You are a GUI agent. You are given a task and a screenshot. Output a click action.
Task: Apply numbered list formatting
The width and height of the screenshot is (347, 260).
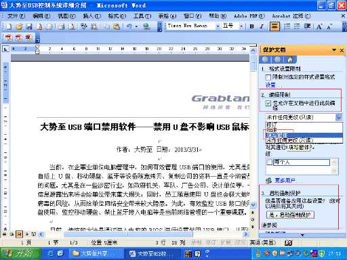[287, 26]
